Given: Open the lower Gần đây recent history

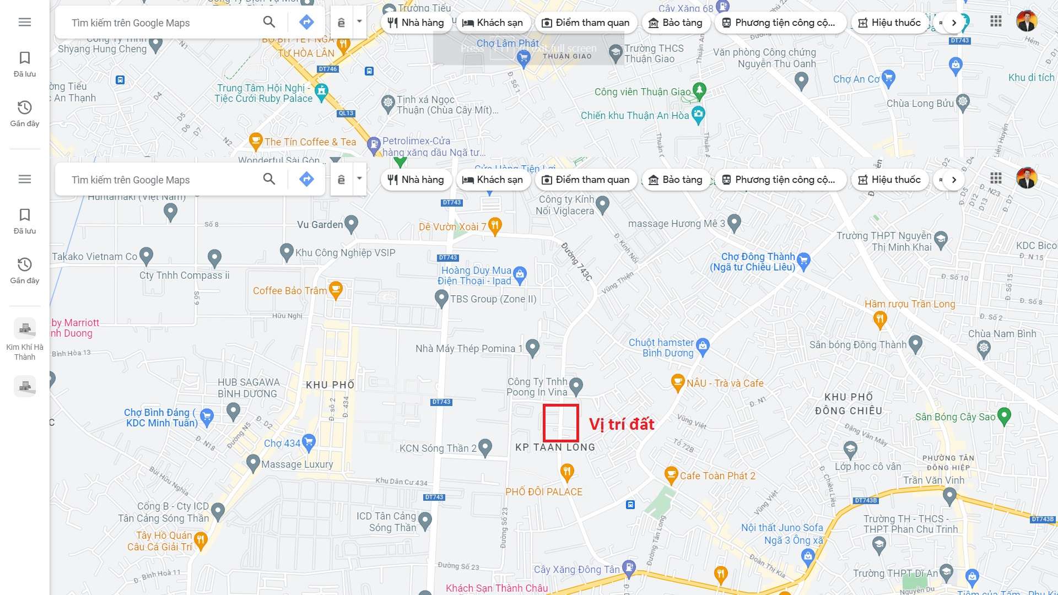Looking at the screenshot, I should point(25,271).
